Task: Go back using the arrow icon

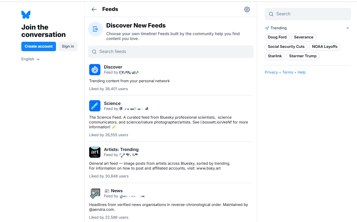Action: tap(94, 9)
